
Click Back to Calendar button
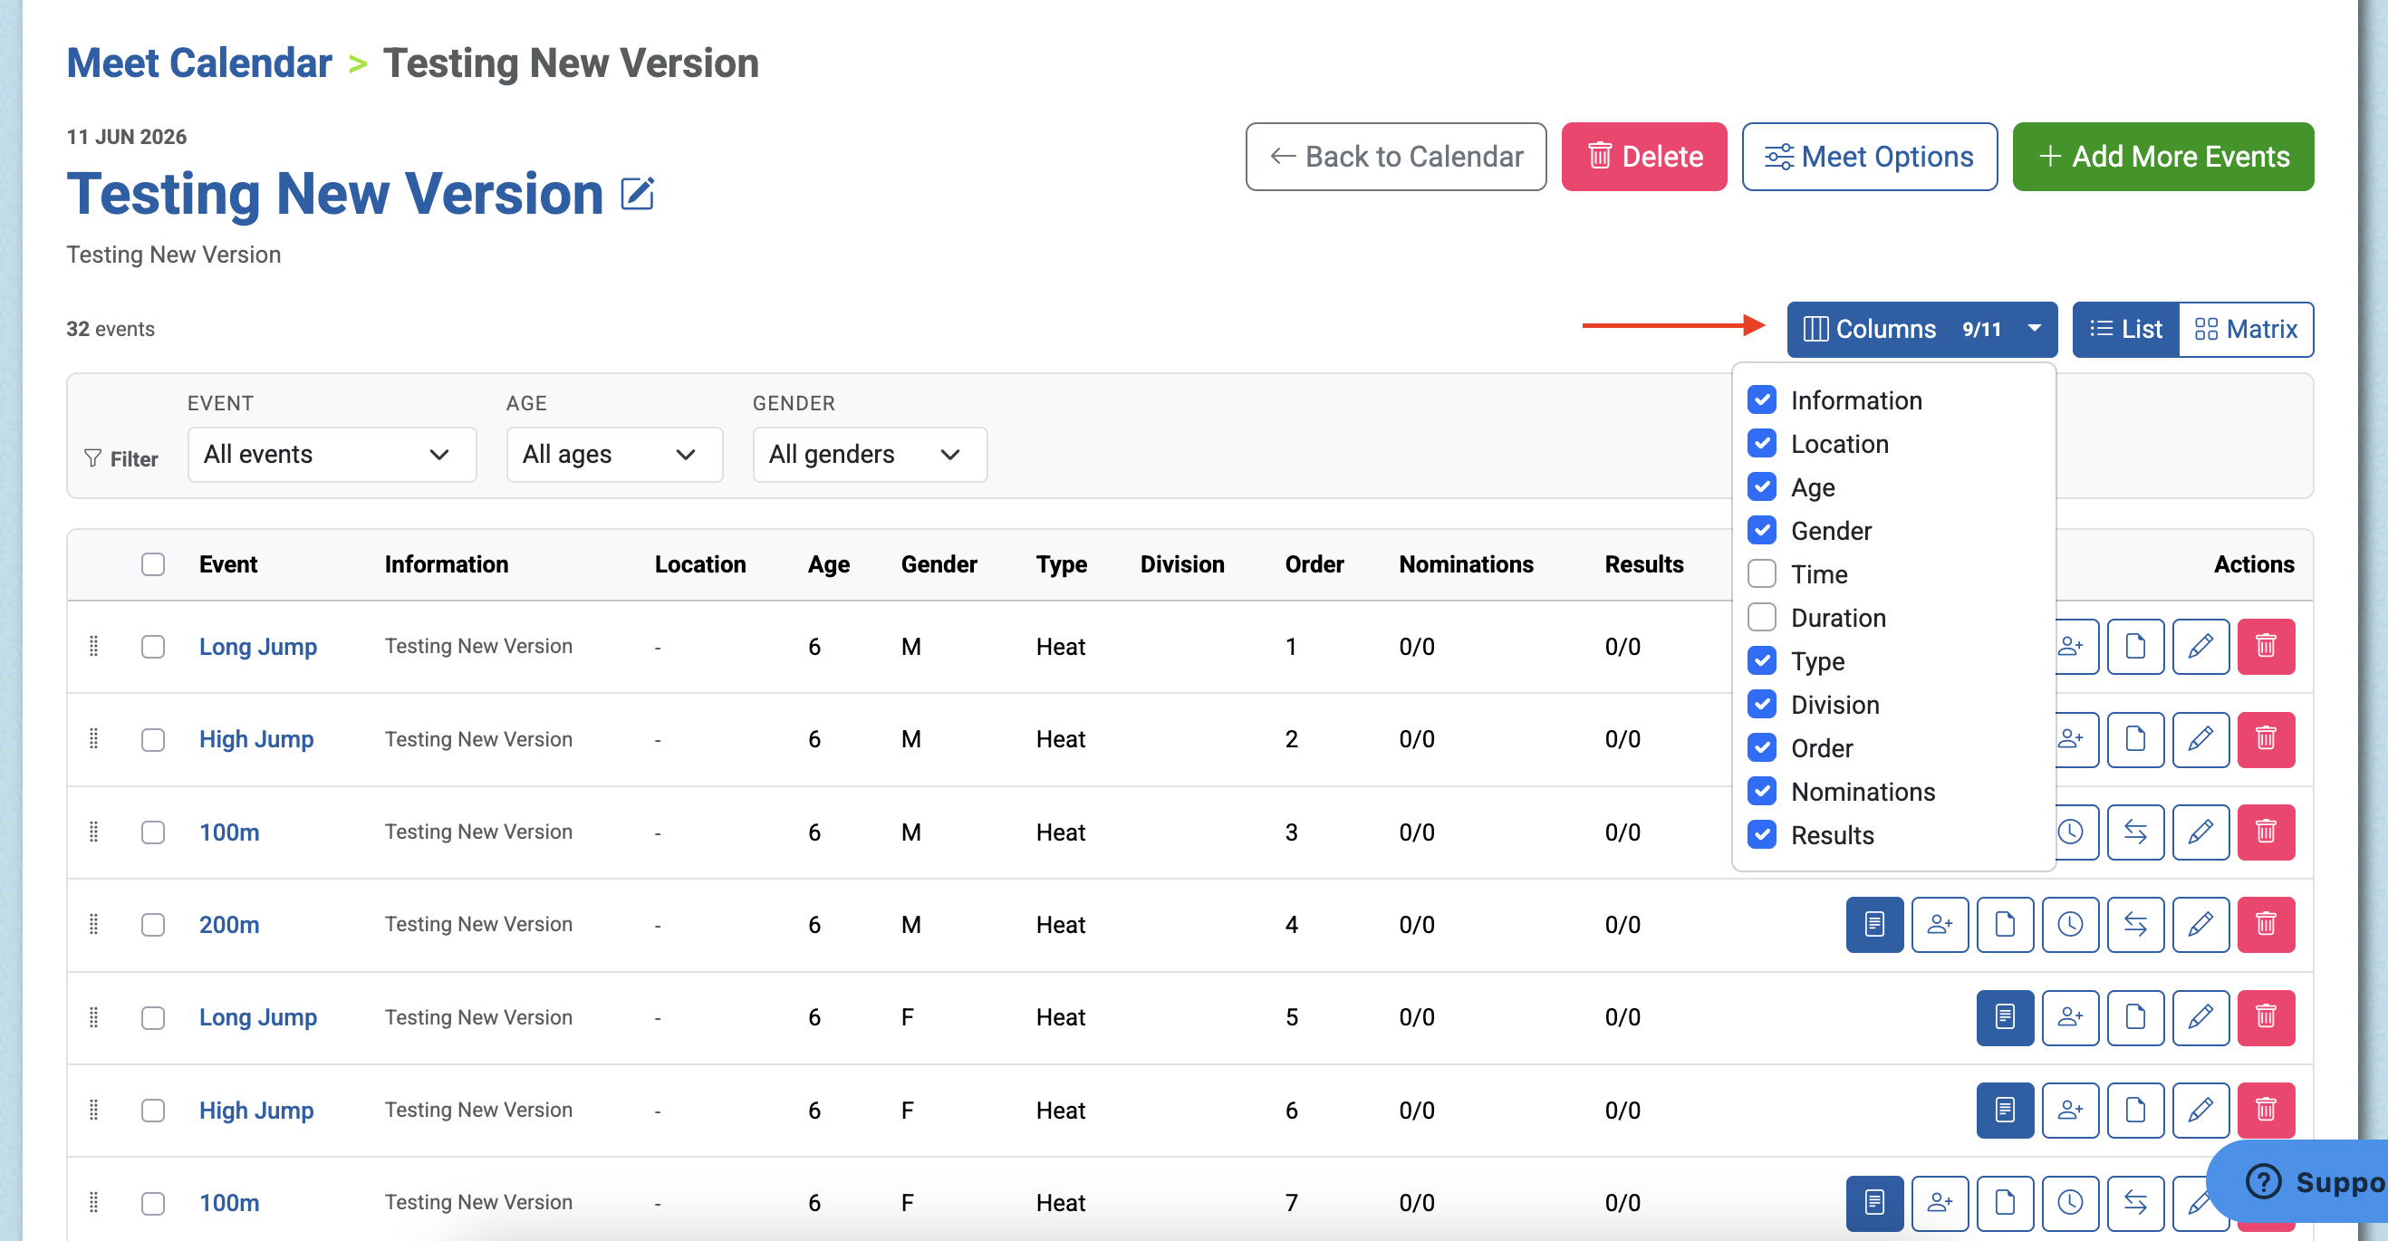click(1395, 157)
